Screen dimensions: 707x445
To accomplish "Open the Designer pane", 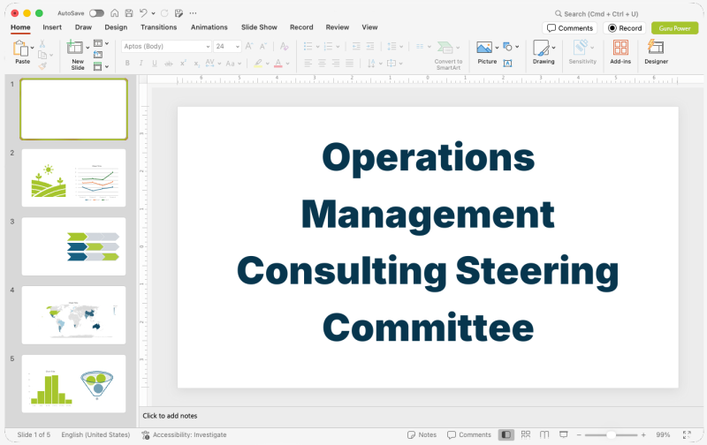I will [656, 52].
